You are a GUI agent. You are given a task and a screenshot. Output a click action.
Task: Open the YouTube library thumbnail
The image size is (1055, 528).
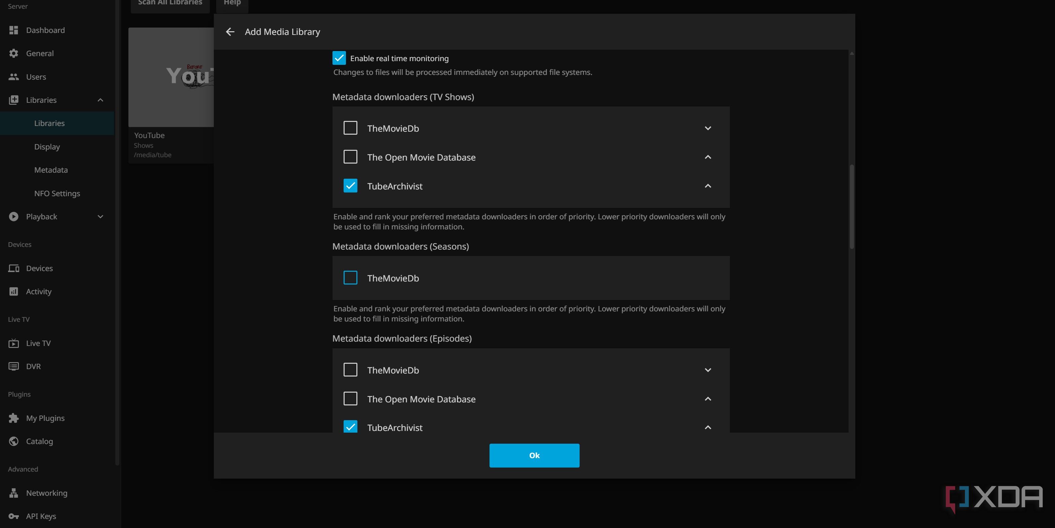click(x=171, y=77)
